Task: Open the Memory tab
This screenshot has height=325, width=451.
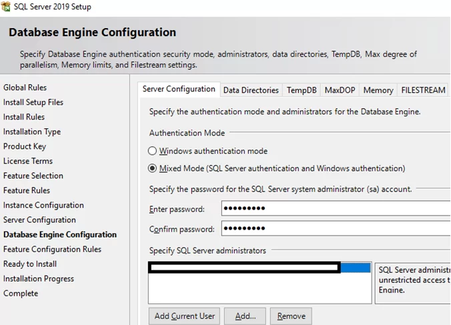Action: point(378,90)
